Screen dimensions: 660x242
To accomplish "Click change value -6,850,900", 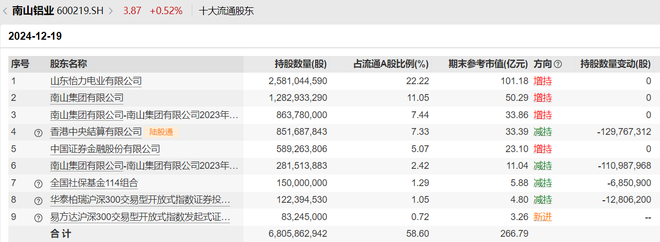I will pos(629,183).
